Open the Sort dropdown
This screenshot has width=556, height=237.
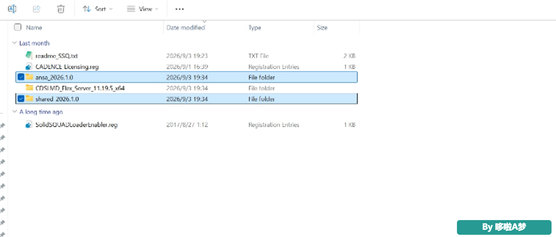(98, 9)
